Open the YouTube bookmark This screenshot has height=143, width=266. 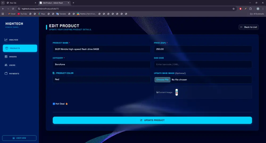22,14
